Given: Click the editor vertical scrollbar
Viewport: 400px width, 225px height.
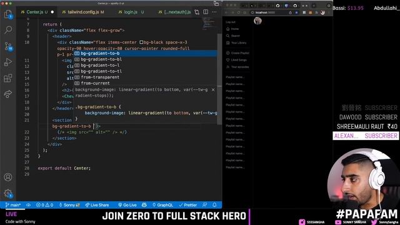Looking at the screenshot, I should tap(219, 79).
